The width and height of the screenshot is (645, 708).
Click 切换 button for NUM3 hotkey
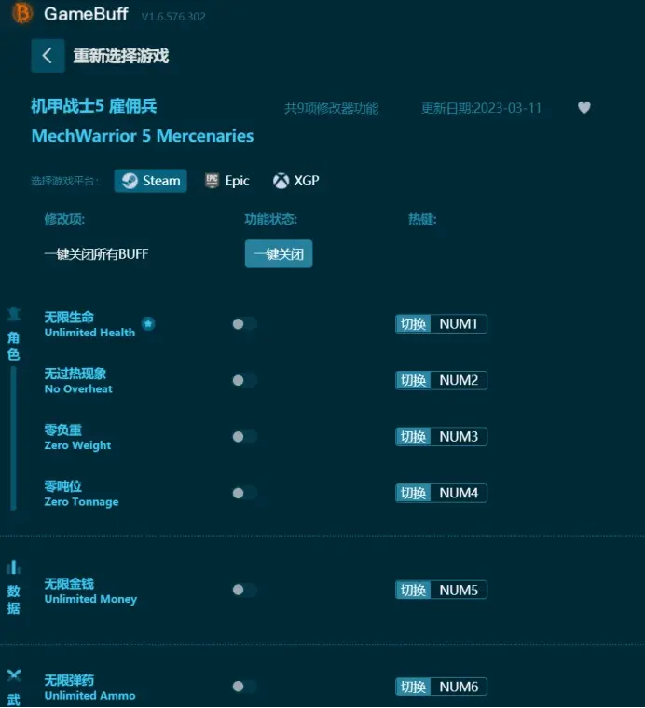coord(413,437)
